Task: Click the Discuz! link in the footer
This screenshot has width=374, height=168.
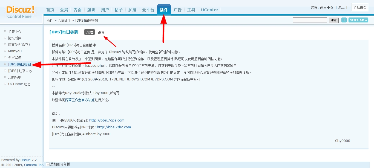Action: click(x=25, y=160)
